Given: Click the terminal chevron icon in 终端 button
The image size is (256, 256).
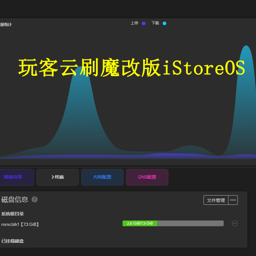Looking at the screenshot, I should pos(52,177).
